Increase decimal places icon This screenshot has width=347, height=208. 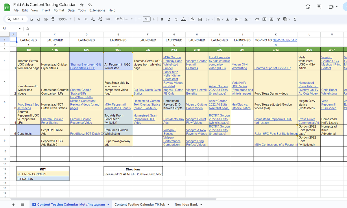pyautogui.click(x=100, y=19)
